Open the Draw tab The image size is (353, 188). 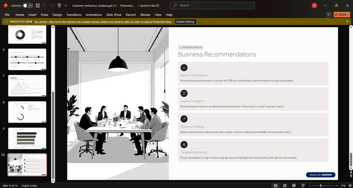[44, 15]
